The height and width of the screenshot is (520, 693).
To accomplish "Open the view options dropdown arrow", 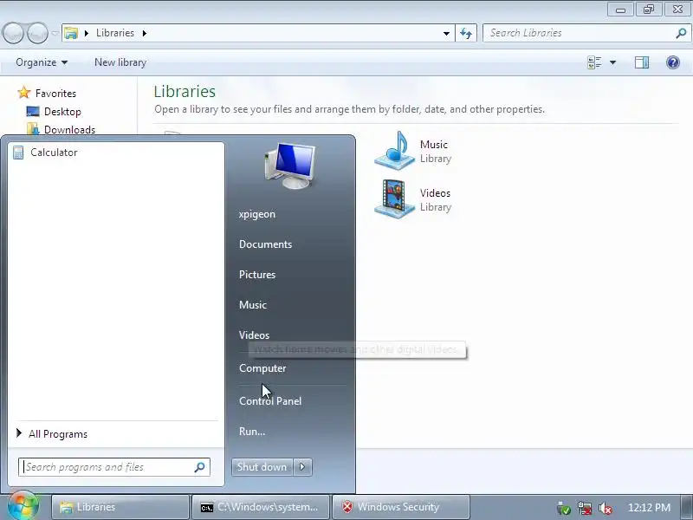I will (x=613, y=62).
